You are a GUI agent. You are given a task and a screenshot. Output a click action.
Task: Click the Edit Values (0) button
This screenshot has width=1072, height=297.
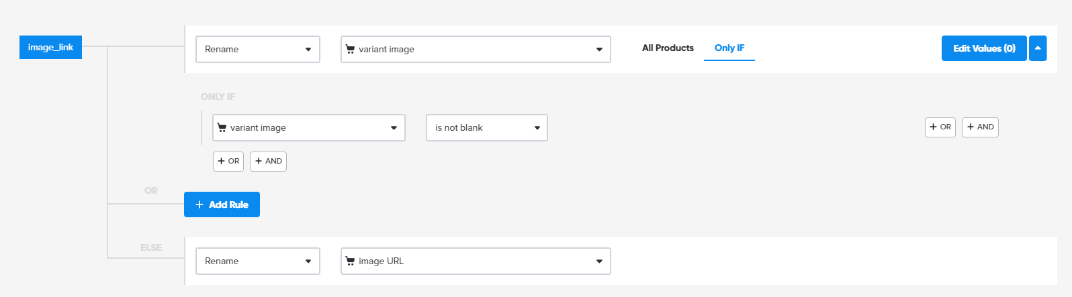(x=984, y=48)
